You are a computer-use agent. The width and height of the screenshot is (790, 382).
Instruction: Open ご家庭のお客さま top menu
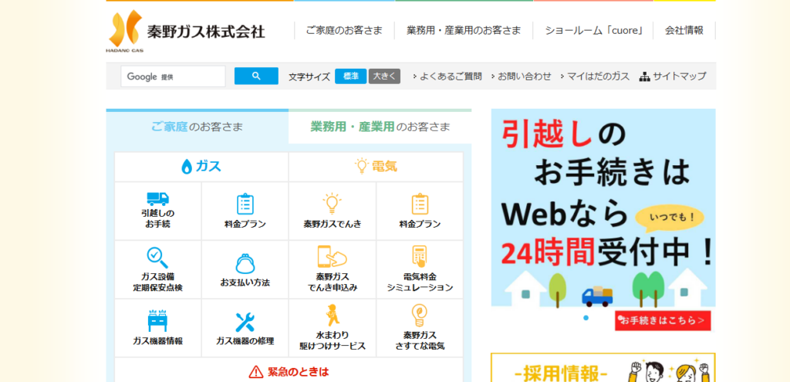344,30
